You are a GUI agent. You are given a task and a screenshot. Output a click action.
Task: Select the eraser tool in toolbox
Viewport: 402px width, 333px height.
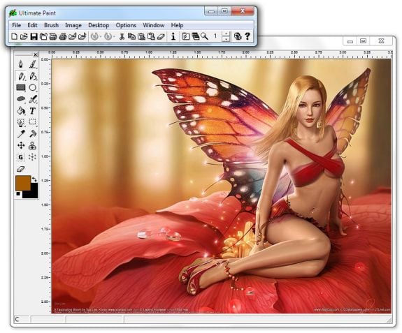pyautogui.click(x=21, y=169)
